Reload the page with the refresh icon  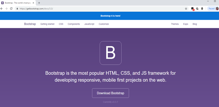[11, 9]
